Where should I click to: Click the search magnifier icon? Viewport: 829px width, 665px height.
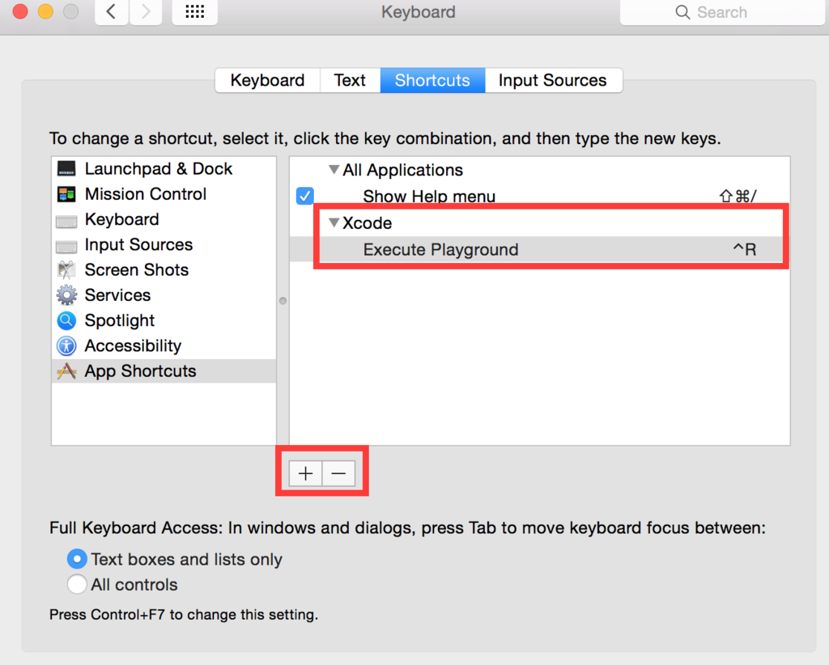(682, 12)
